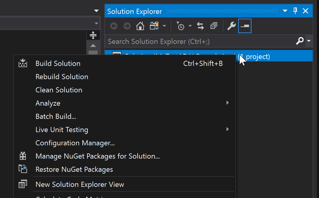Sync with Active Document arrows icon

[x=200, y=26]
